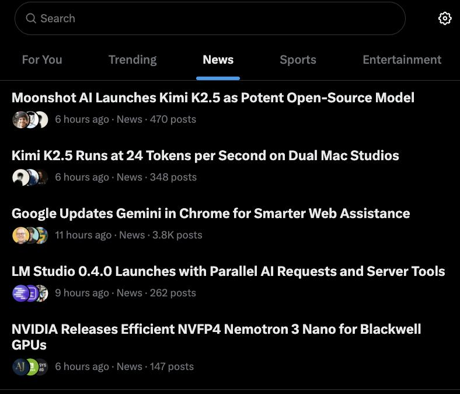Click '9 hours ago · News · 262 posts' text

pyautogui.click(x=126, y=293)
